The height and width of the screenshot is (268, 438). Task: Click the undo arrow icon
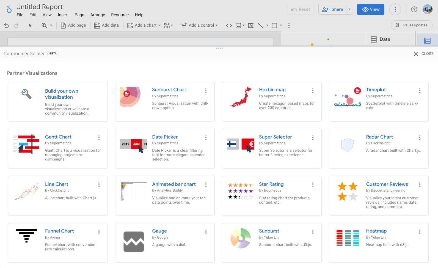coord(7,26)
